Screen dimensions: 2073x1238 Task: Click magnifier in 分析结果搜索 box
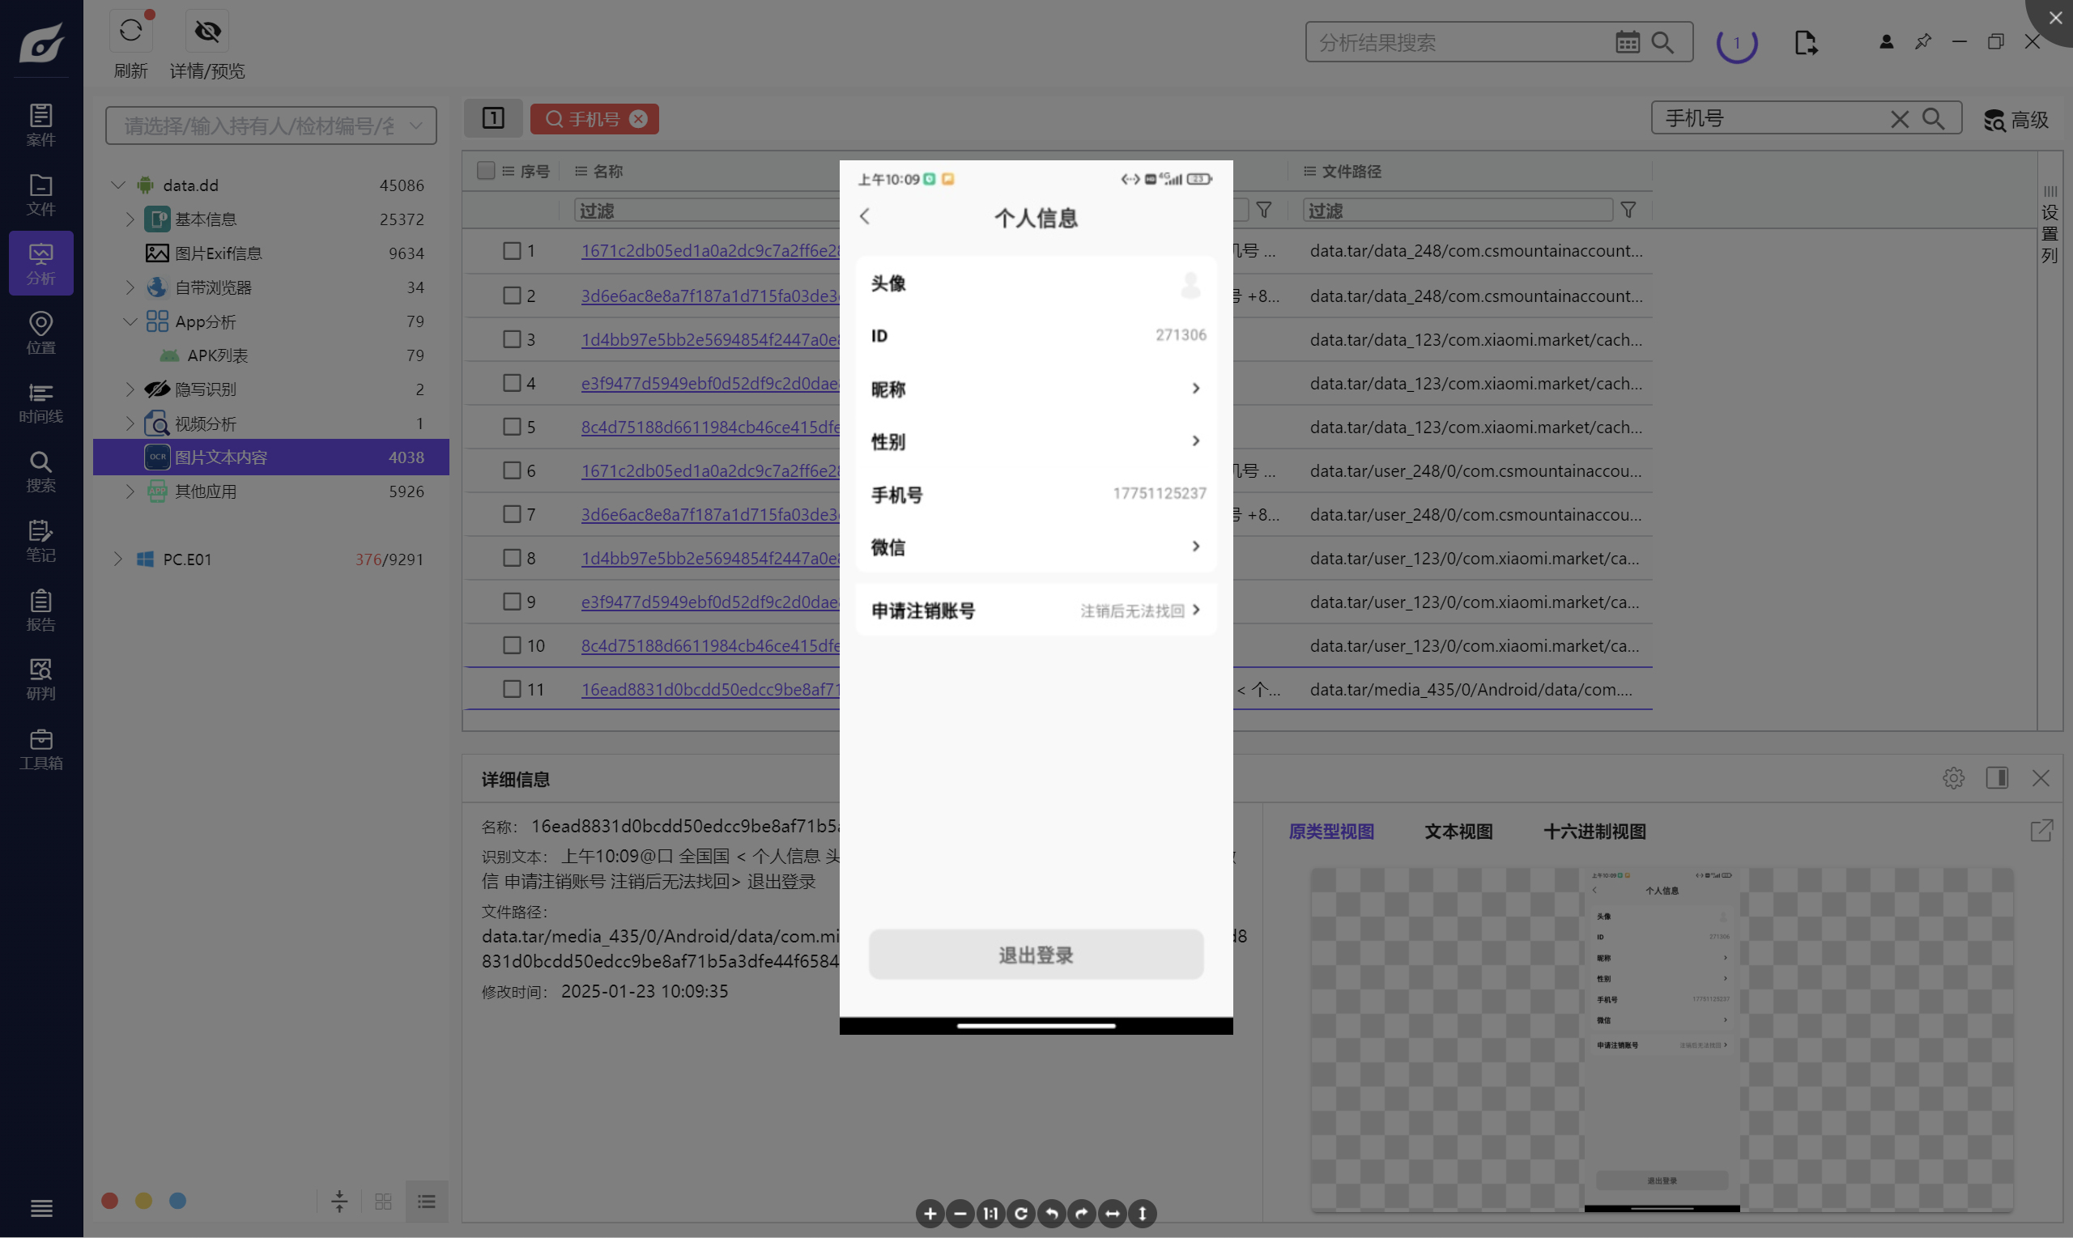coord(1662,42)
